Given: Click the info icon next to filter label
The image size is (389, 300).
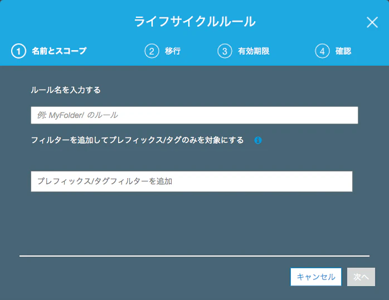Looking at the screenshot, I should (258, 140).
